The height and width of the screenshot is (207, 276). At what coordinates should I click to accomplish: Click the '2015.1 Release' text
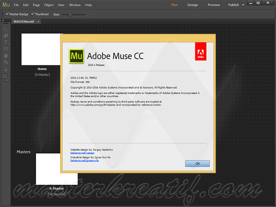tap(96, 65)
